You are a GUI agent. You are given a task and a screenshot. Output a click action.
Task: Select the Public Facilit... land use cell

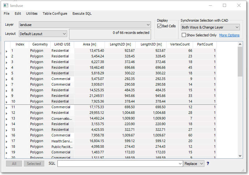[x=62, y=147]
